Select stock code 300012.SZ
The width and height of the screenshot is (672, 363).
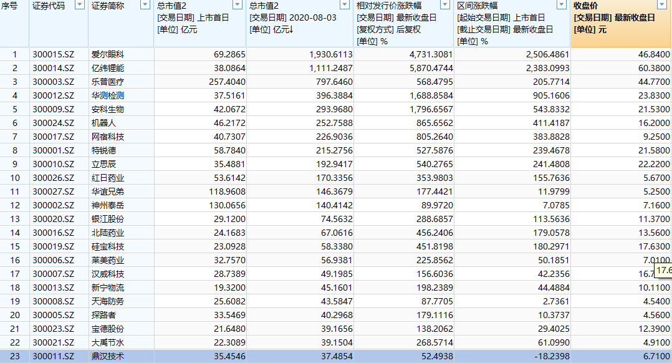click(x=53, y=95)
